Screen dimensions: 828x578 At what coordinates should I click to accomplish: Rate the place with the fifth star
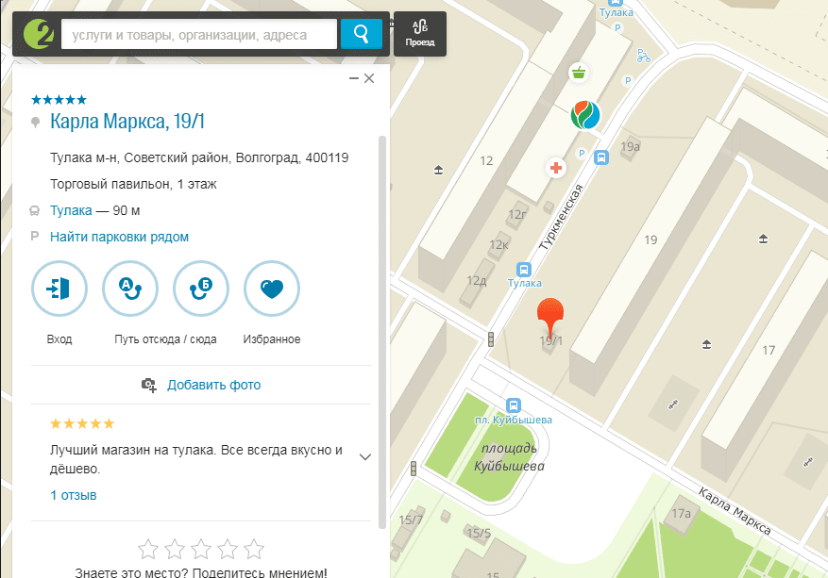254,548
